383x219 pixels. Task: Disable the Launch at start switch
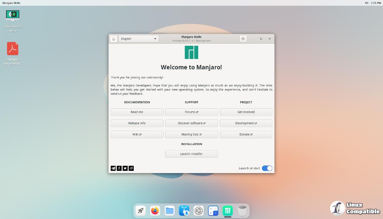pos(267,168)
